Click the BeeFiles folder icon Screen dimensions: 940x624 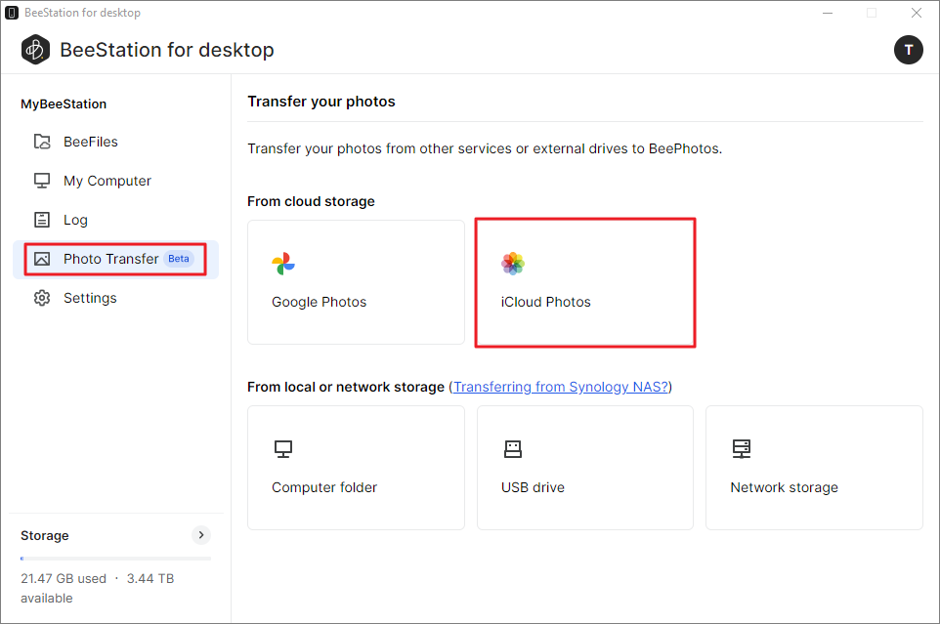[42, 142]
